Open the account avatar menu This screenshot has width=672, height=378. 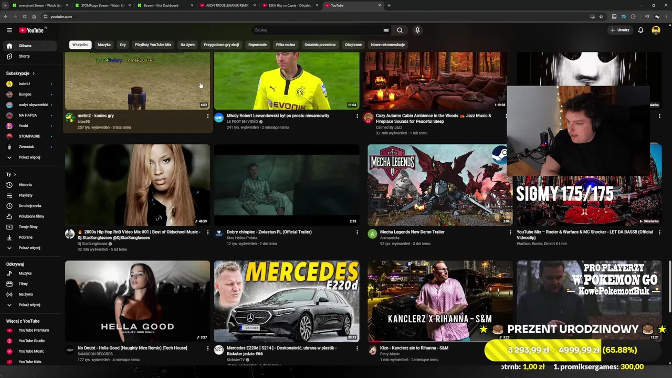pyautogui.click(x=656, y=30)
